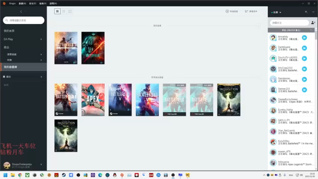This screenshot has height=179, width=318.
Task: Open the Windows Start menu
Action: (x=5, y=175)
